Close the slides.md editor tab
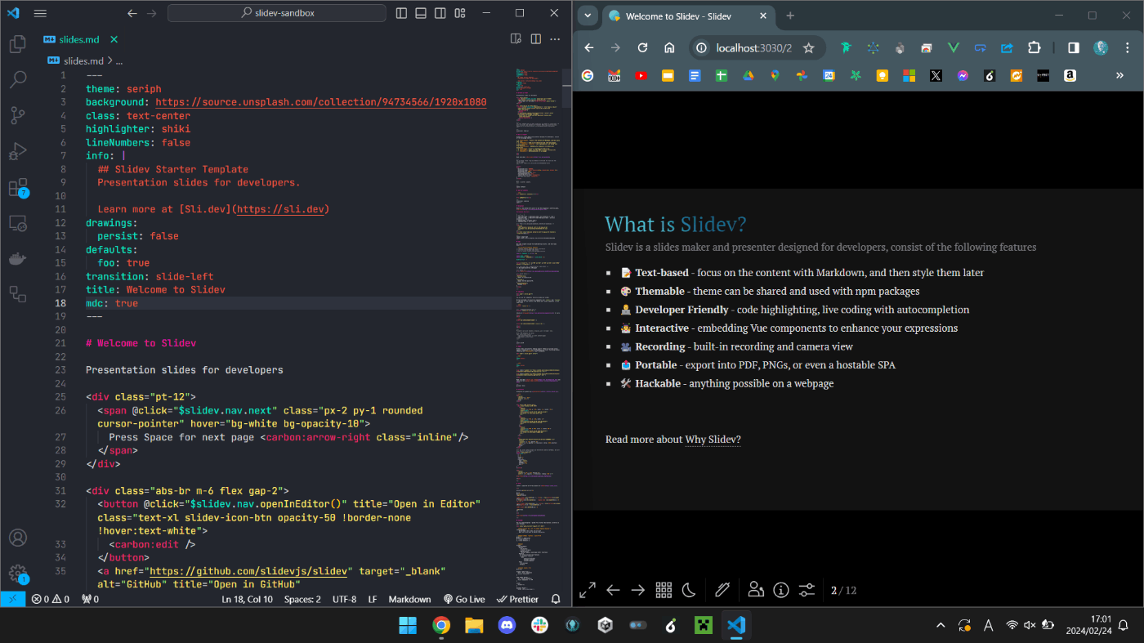Image resolution: width=1144 pixels, height=643 pixels. coord(114,39)
